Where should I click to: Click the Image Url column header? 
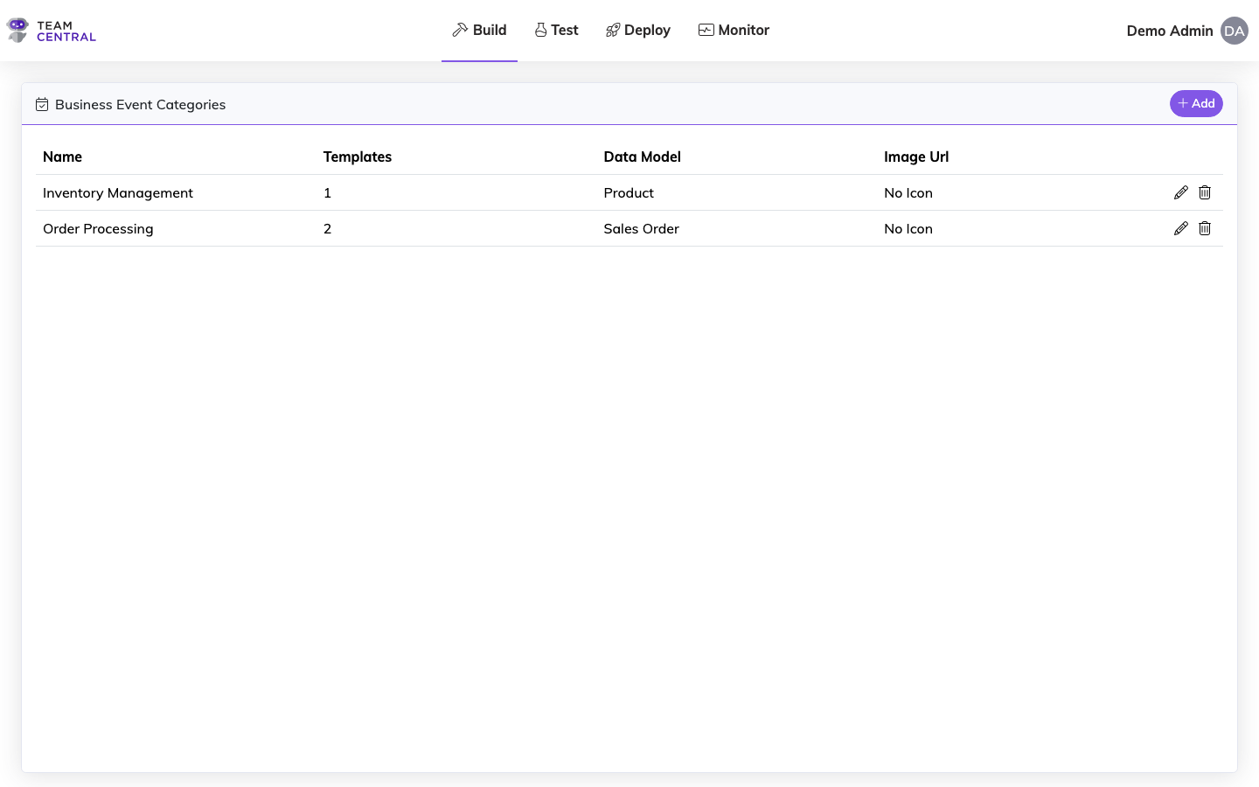pyautogui.click(x=915, y=157)
